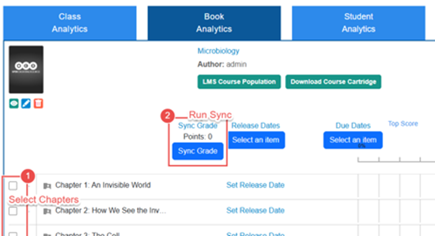Click the blue Sync Grade button

(x=198, y=151)
